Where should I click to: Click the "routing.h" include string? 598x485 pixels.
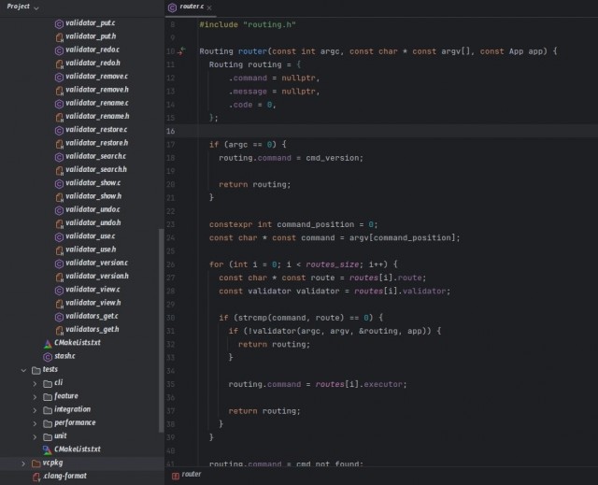click(269, 25)
